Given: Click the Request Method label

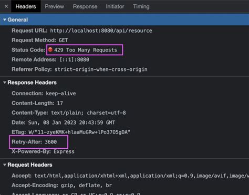Looking at the screenshot, I should point(34,40).
